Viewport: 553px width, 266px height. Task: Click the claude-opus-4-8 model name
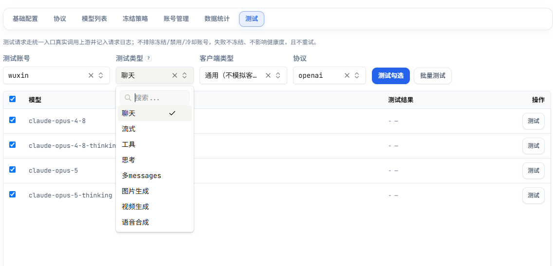pyautogui.click(x=57, y=121)
